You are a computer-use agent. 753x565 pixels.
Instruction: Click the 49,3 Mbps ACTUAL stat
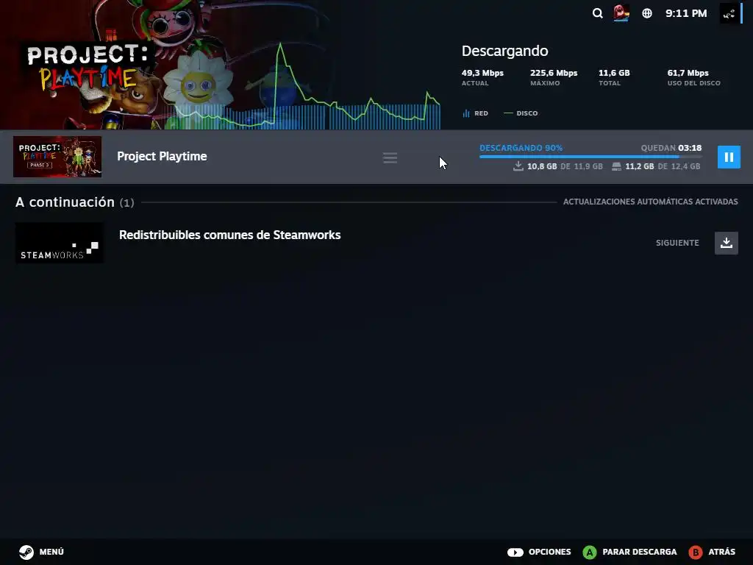482,77
